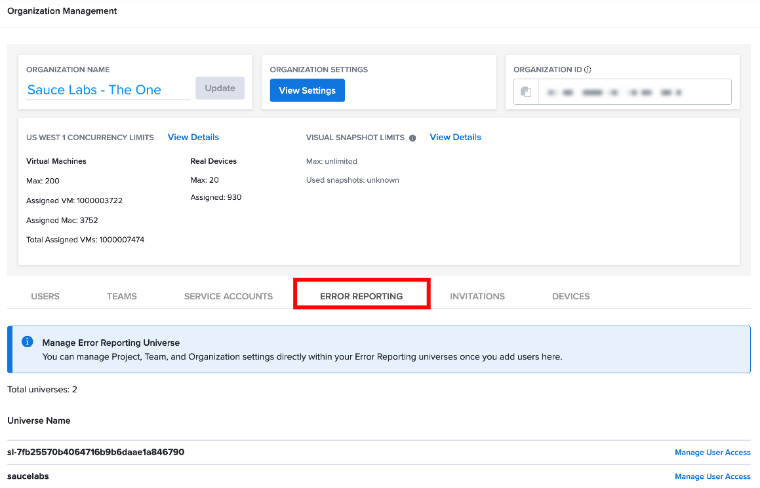The width and height of the screenshot is (760, 488).
Task: Click the info icon beside Organization ID
Action: [x=588, y=69]
